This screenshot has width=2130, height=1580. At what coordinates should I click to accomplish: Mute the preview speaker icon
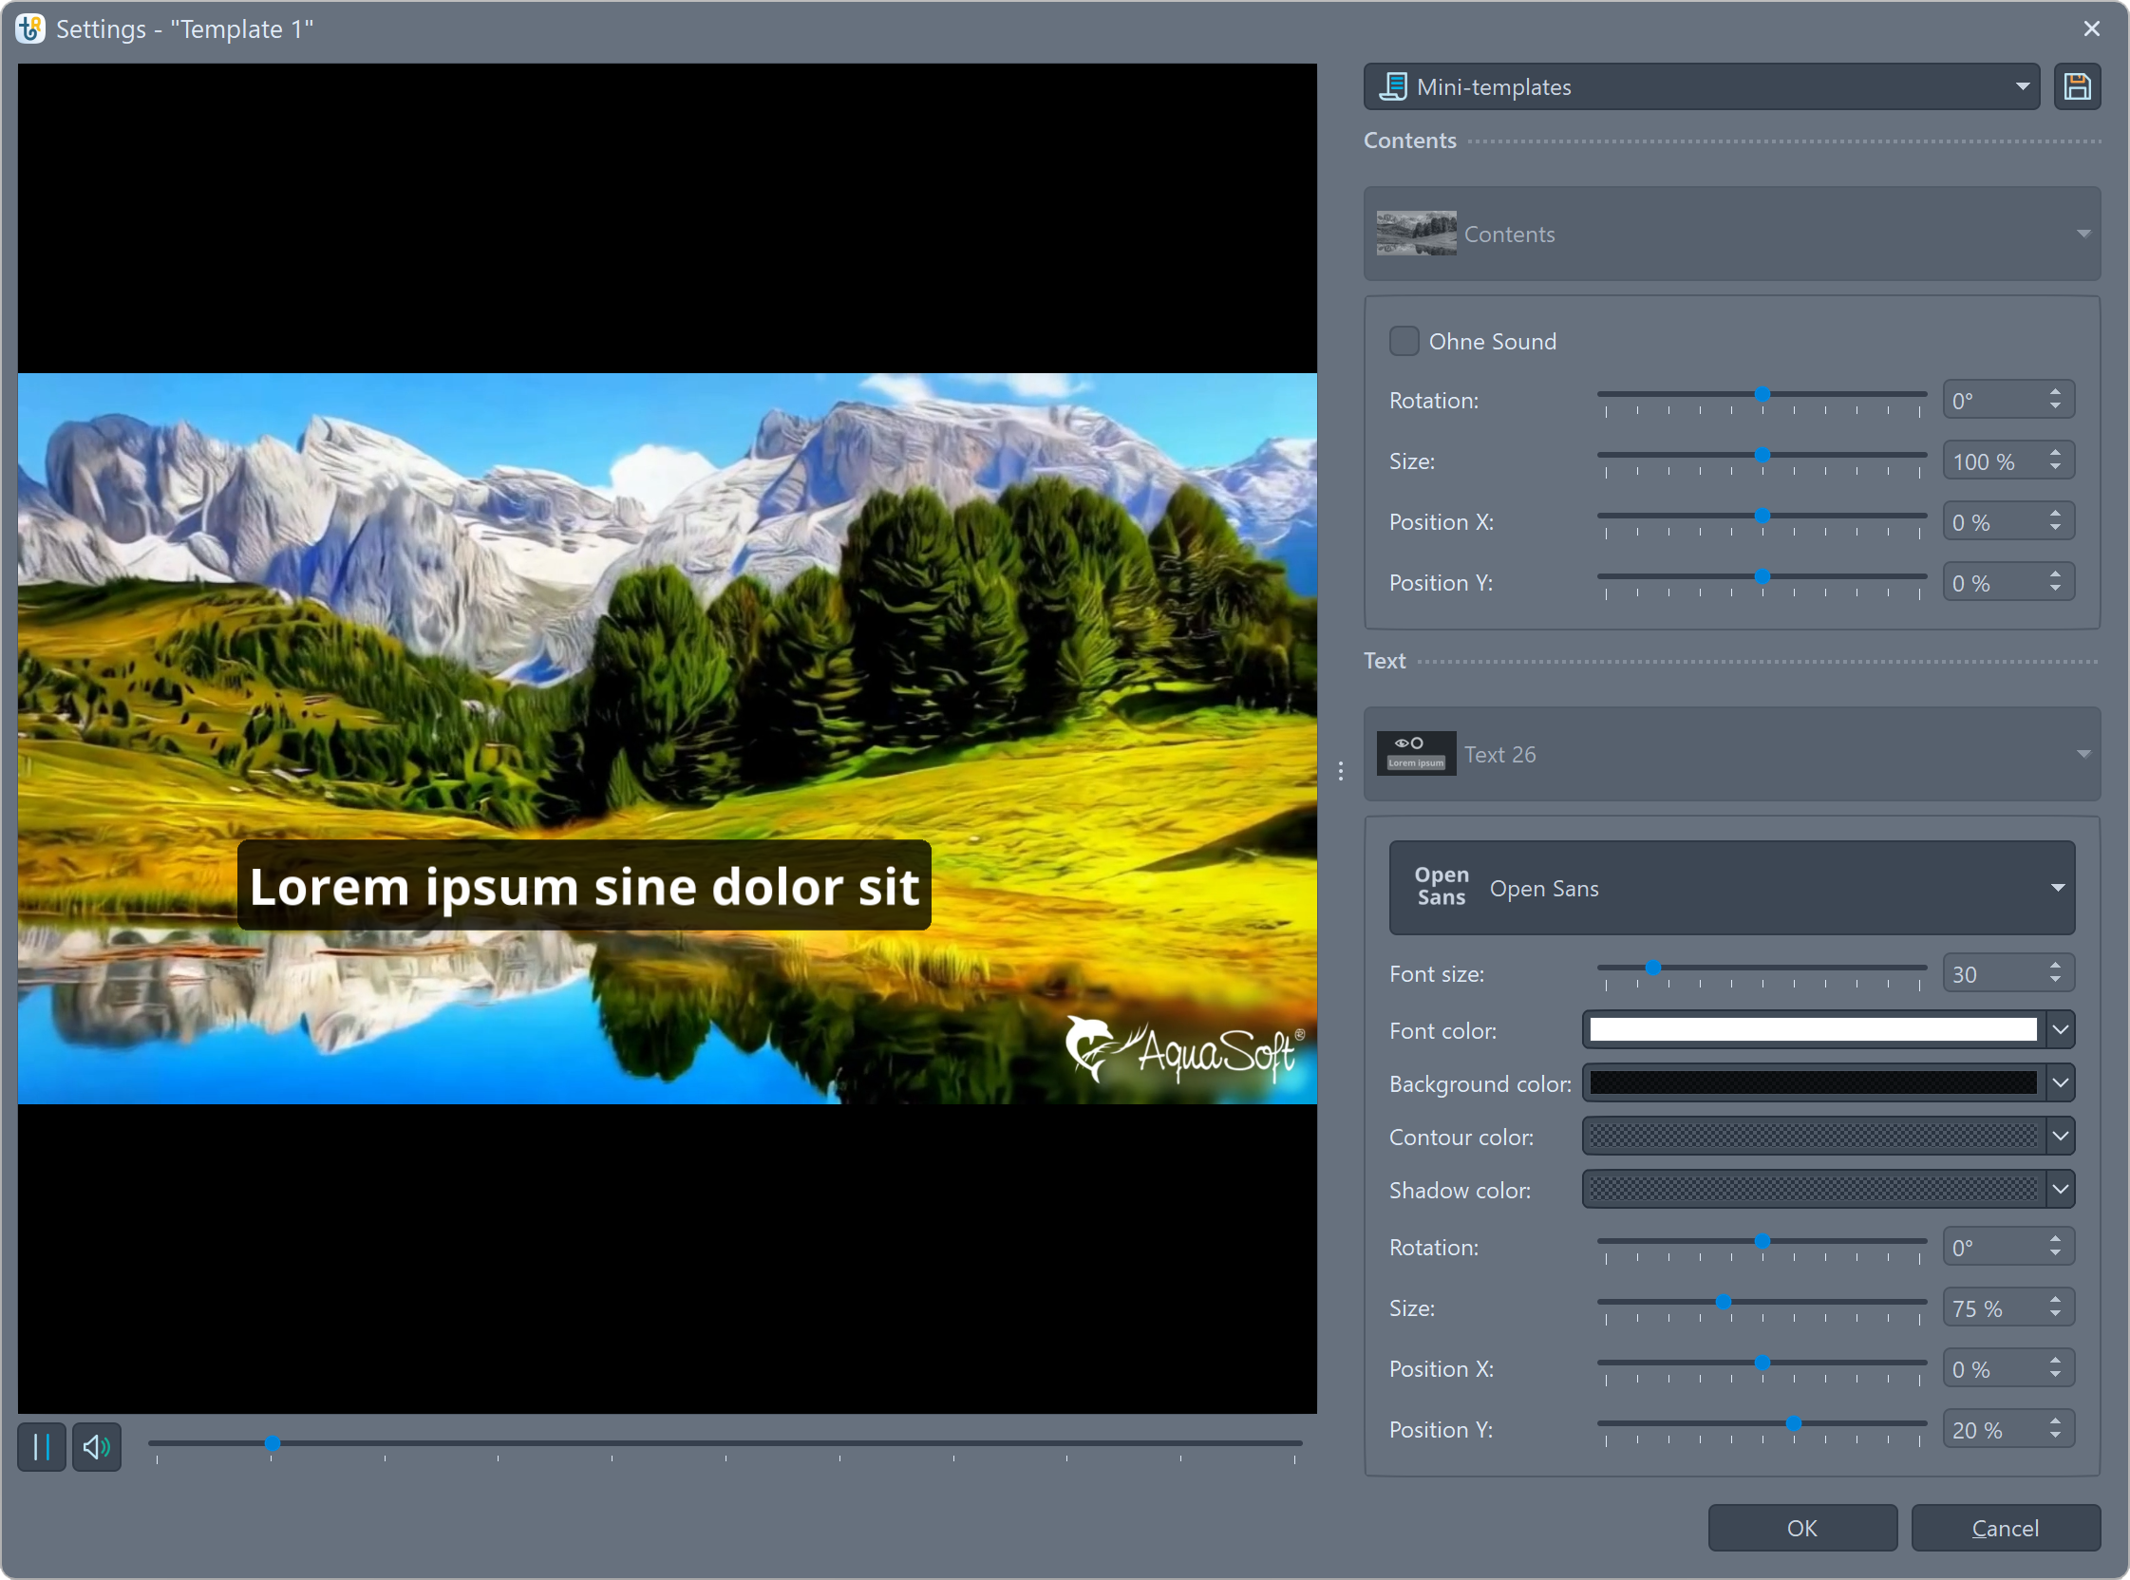(x=97, y=1446)
